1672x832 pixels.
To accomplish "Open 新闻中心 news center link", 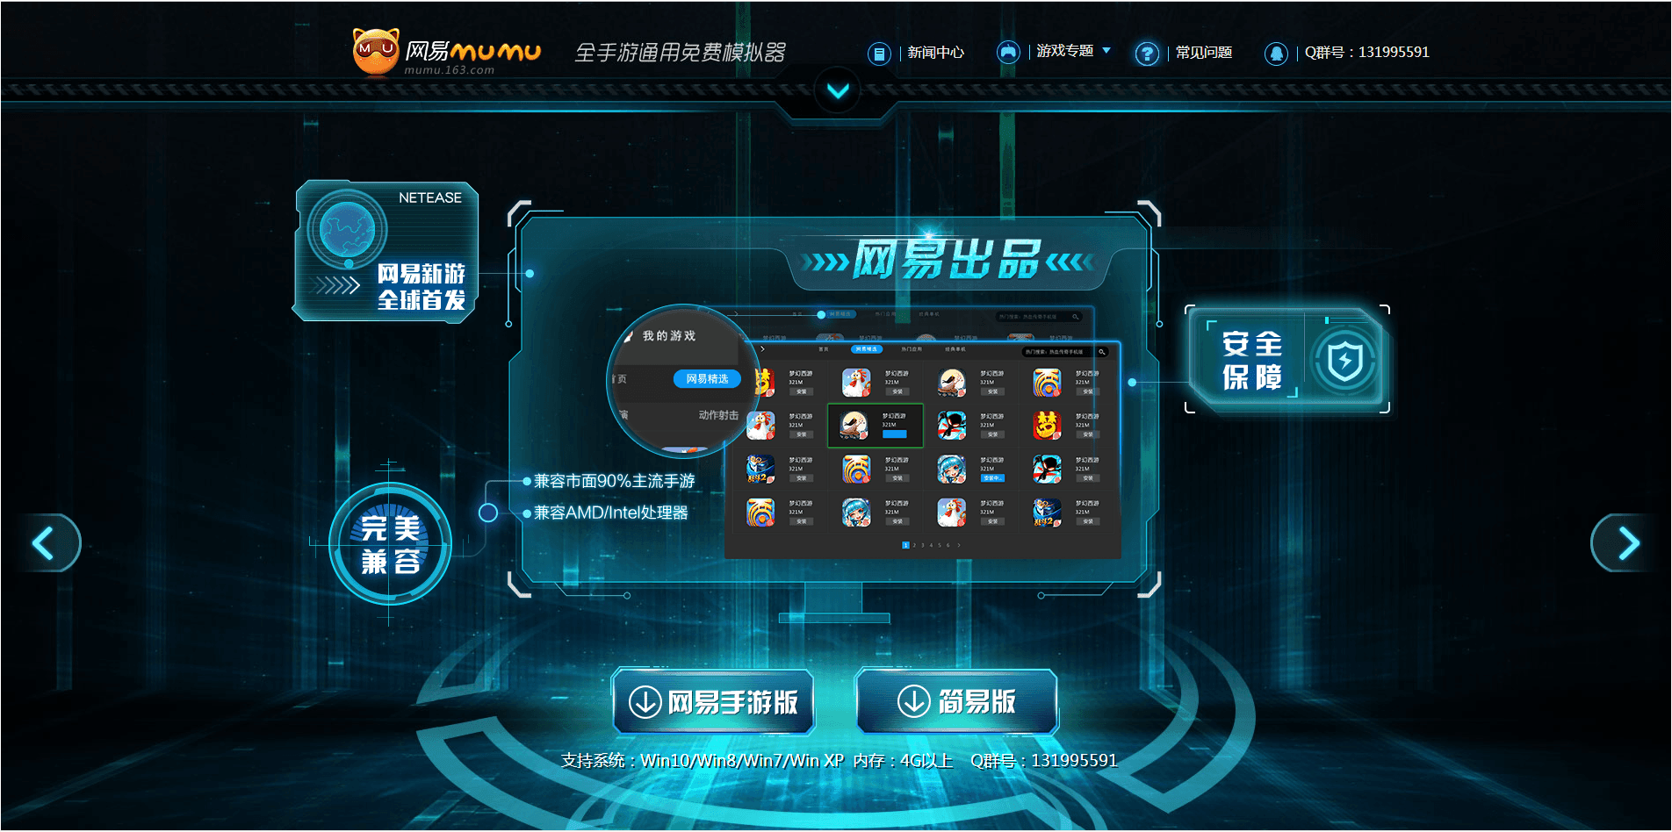I will (x=935, y=53).
